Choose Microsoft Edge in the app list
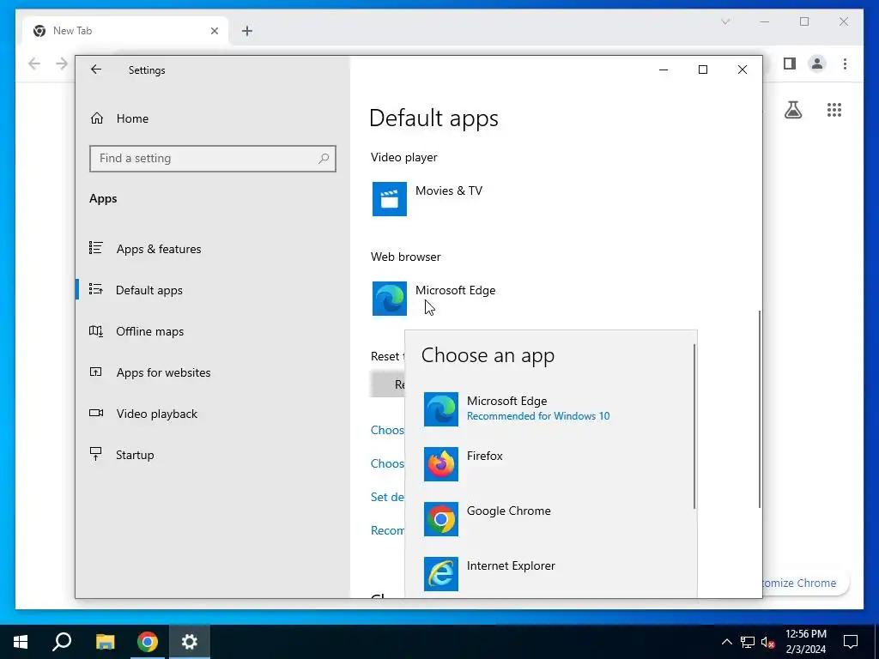This screenshot has height=659, width=879. (551, 409)
